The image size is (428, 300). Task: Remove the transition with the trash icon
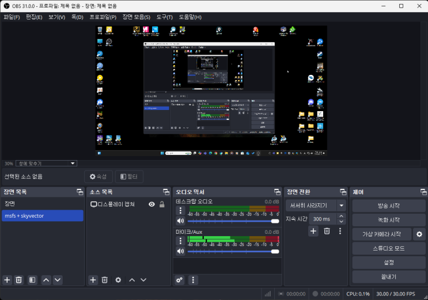(x=327, y=231)
